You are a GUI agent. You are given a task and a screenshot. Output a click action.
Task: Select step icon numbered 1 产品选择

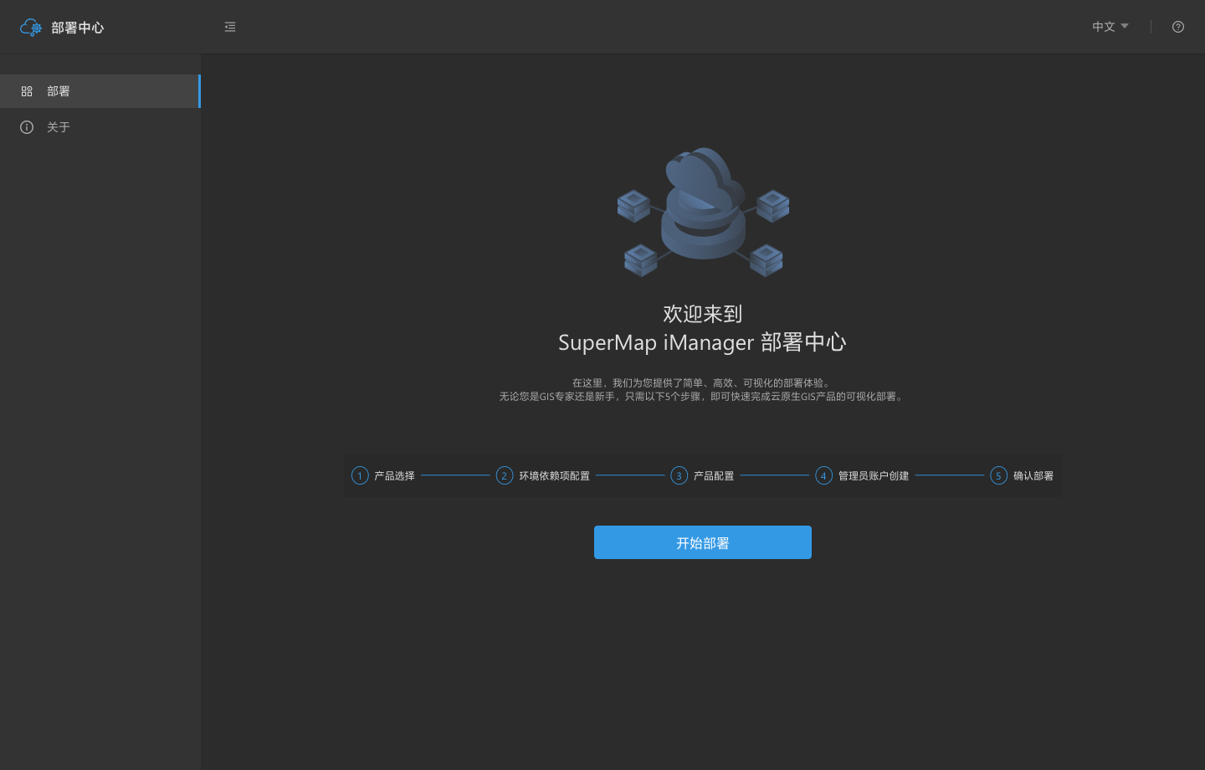pyautogui.click(x=360, y=475)
